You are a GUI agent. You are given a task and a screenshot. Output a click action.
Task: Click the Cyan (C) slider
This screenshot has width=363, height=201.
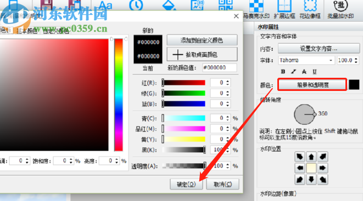[184, 118]
